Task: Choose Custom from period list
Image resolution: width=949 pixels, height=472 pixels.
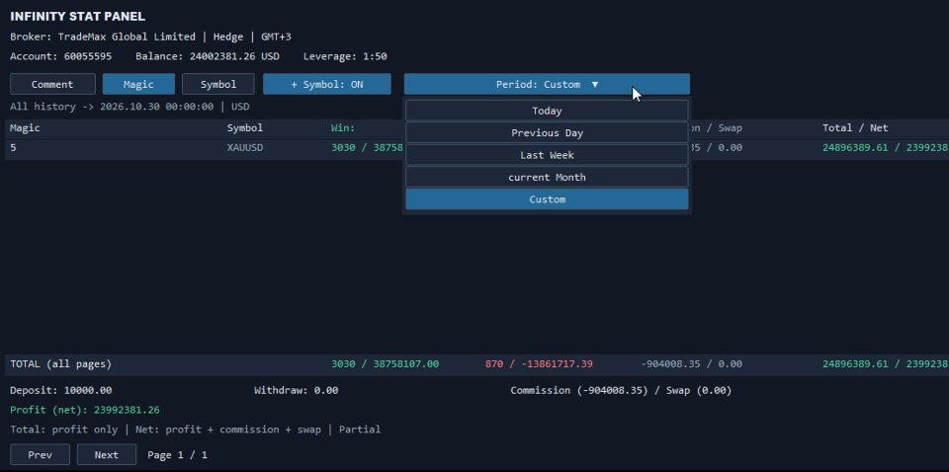Action: (x=547, y=199)
